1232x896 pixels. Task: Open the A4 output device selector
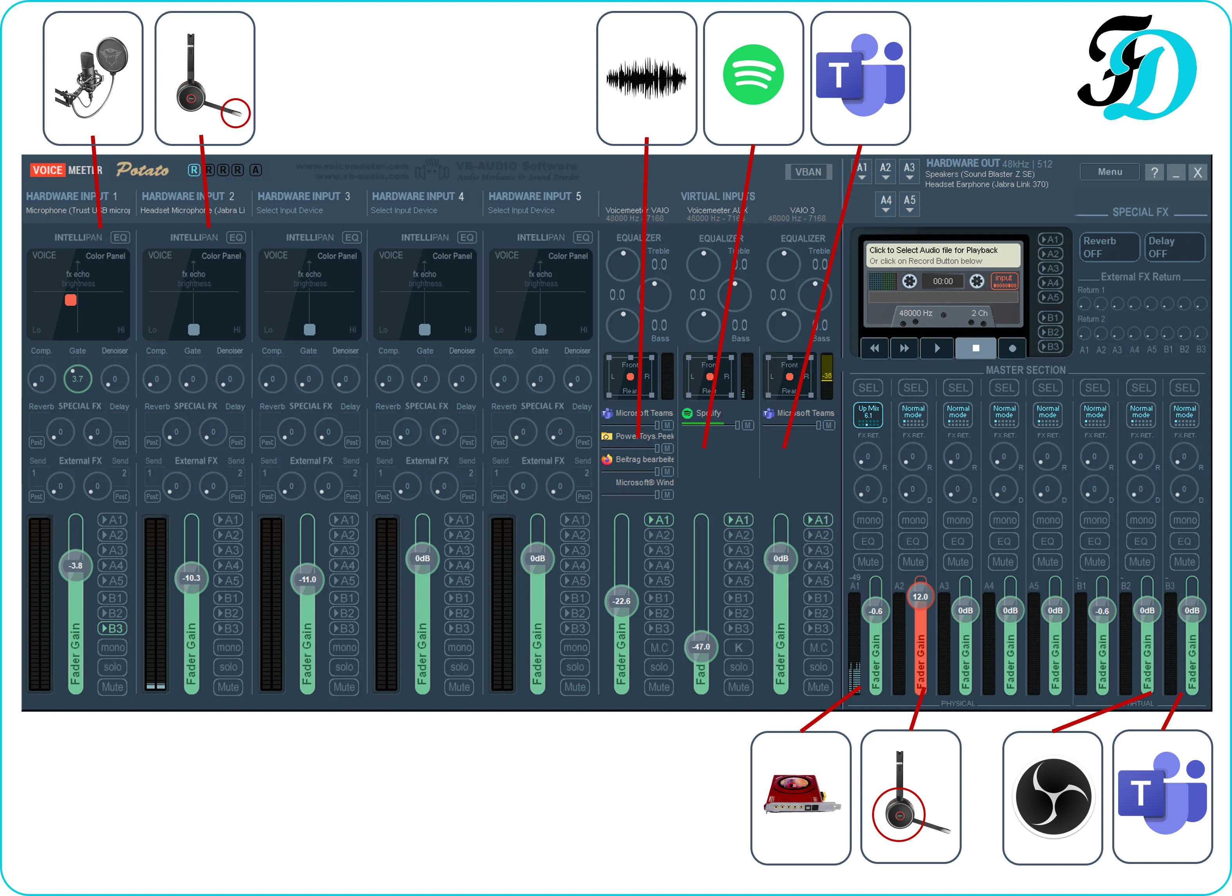pyautogui.click(x=886, y=204)
